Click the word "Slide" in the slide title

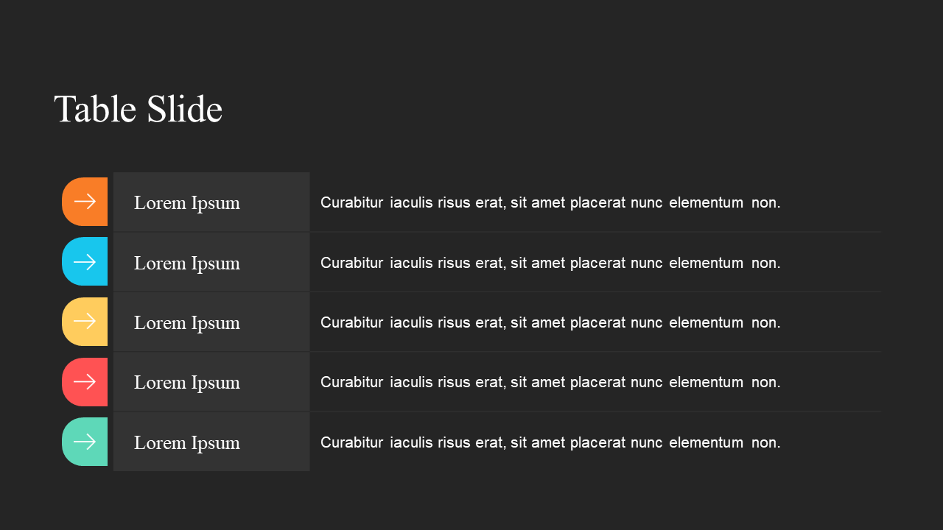(x=184, y=110)
